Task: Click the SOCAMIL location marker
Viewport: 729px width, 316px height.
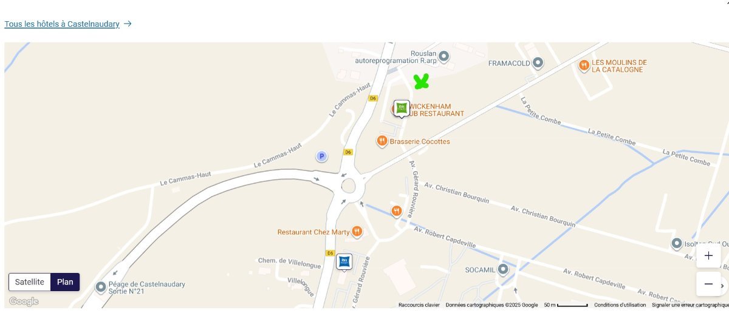Action: coord(502,269)
